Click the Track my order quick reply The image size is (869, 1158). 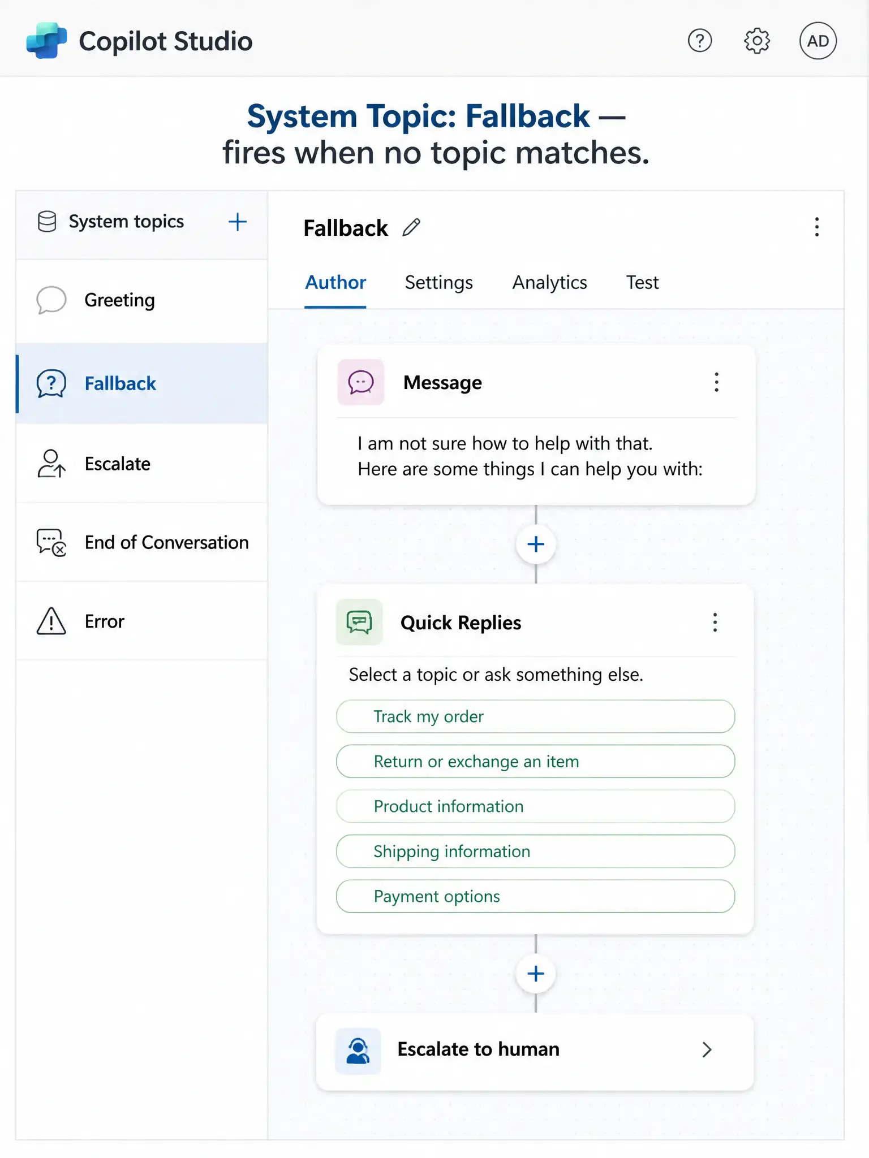536,716
